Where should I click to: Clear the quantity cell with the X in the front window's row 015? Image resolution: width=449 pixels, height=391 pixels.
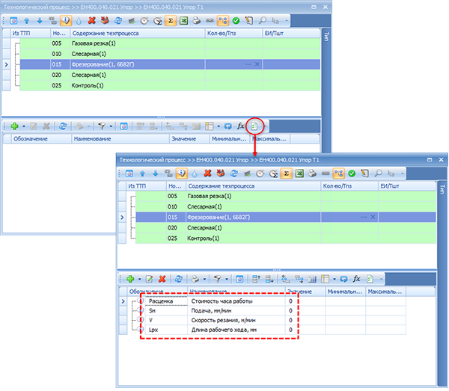tap(373, 217)
